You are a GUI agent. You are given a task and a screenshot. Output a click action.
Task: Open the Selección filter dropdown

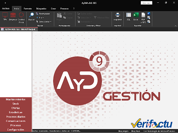click(84, 18)
